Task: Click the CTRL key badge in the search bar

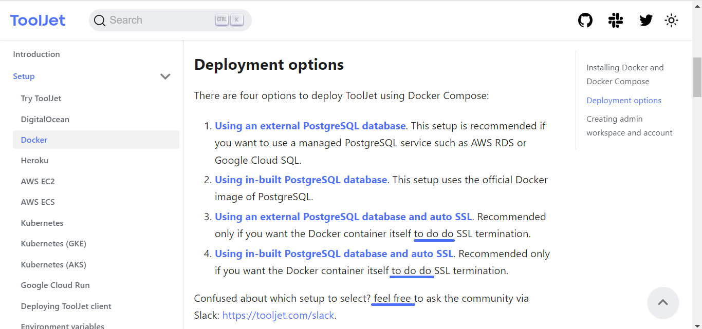Action: click(221, 19)
